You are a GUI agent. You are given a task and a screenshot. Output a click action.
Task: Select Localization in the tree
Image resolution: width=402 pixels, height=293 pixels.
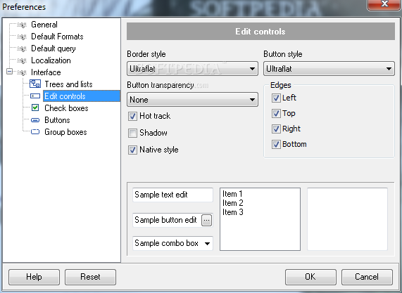(x=51, y=60)
